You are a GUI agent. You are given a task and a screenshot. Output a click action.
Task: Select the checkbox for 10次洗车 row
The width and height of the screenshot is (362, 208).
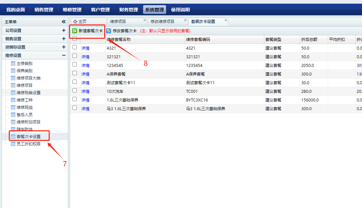pos(75,91)
